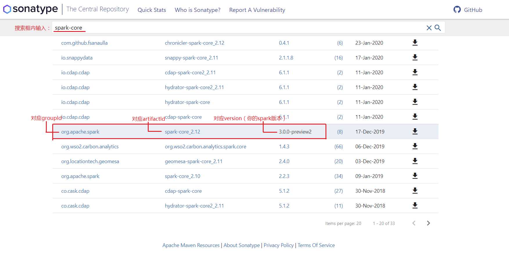Show all (6) versions of chronicler-spark-core_2.12
The width and height of the screenshot is (509, 254).
(x=340, y=43)
